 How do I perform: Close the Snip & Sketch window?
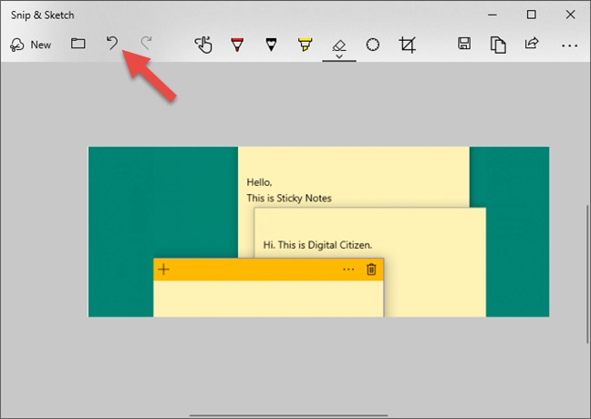570,15
